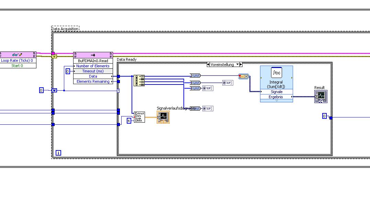Select the Convert to Dynamic Data node
Image resolution: width=370 pixels, height=203 pixels.
tap(244, 76)
